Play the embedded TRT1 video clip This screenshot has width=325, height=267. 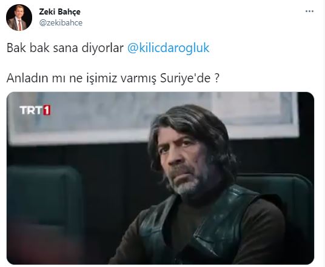coord(161,178)
